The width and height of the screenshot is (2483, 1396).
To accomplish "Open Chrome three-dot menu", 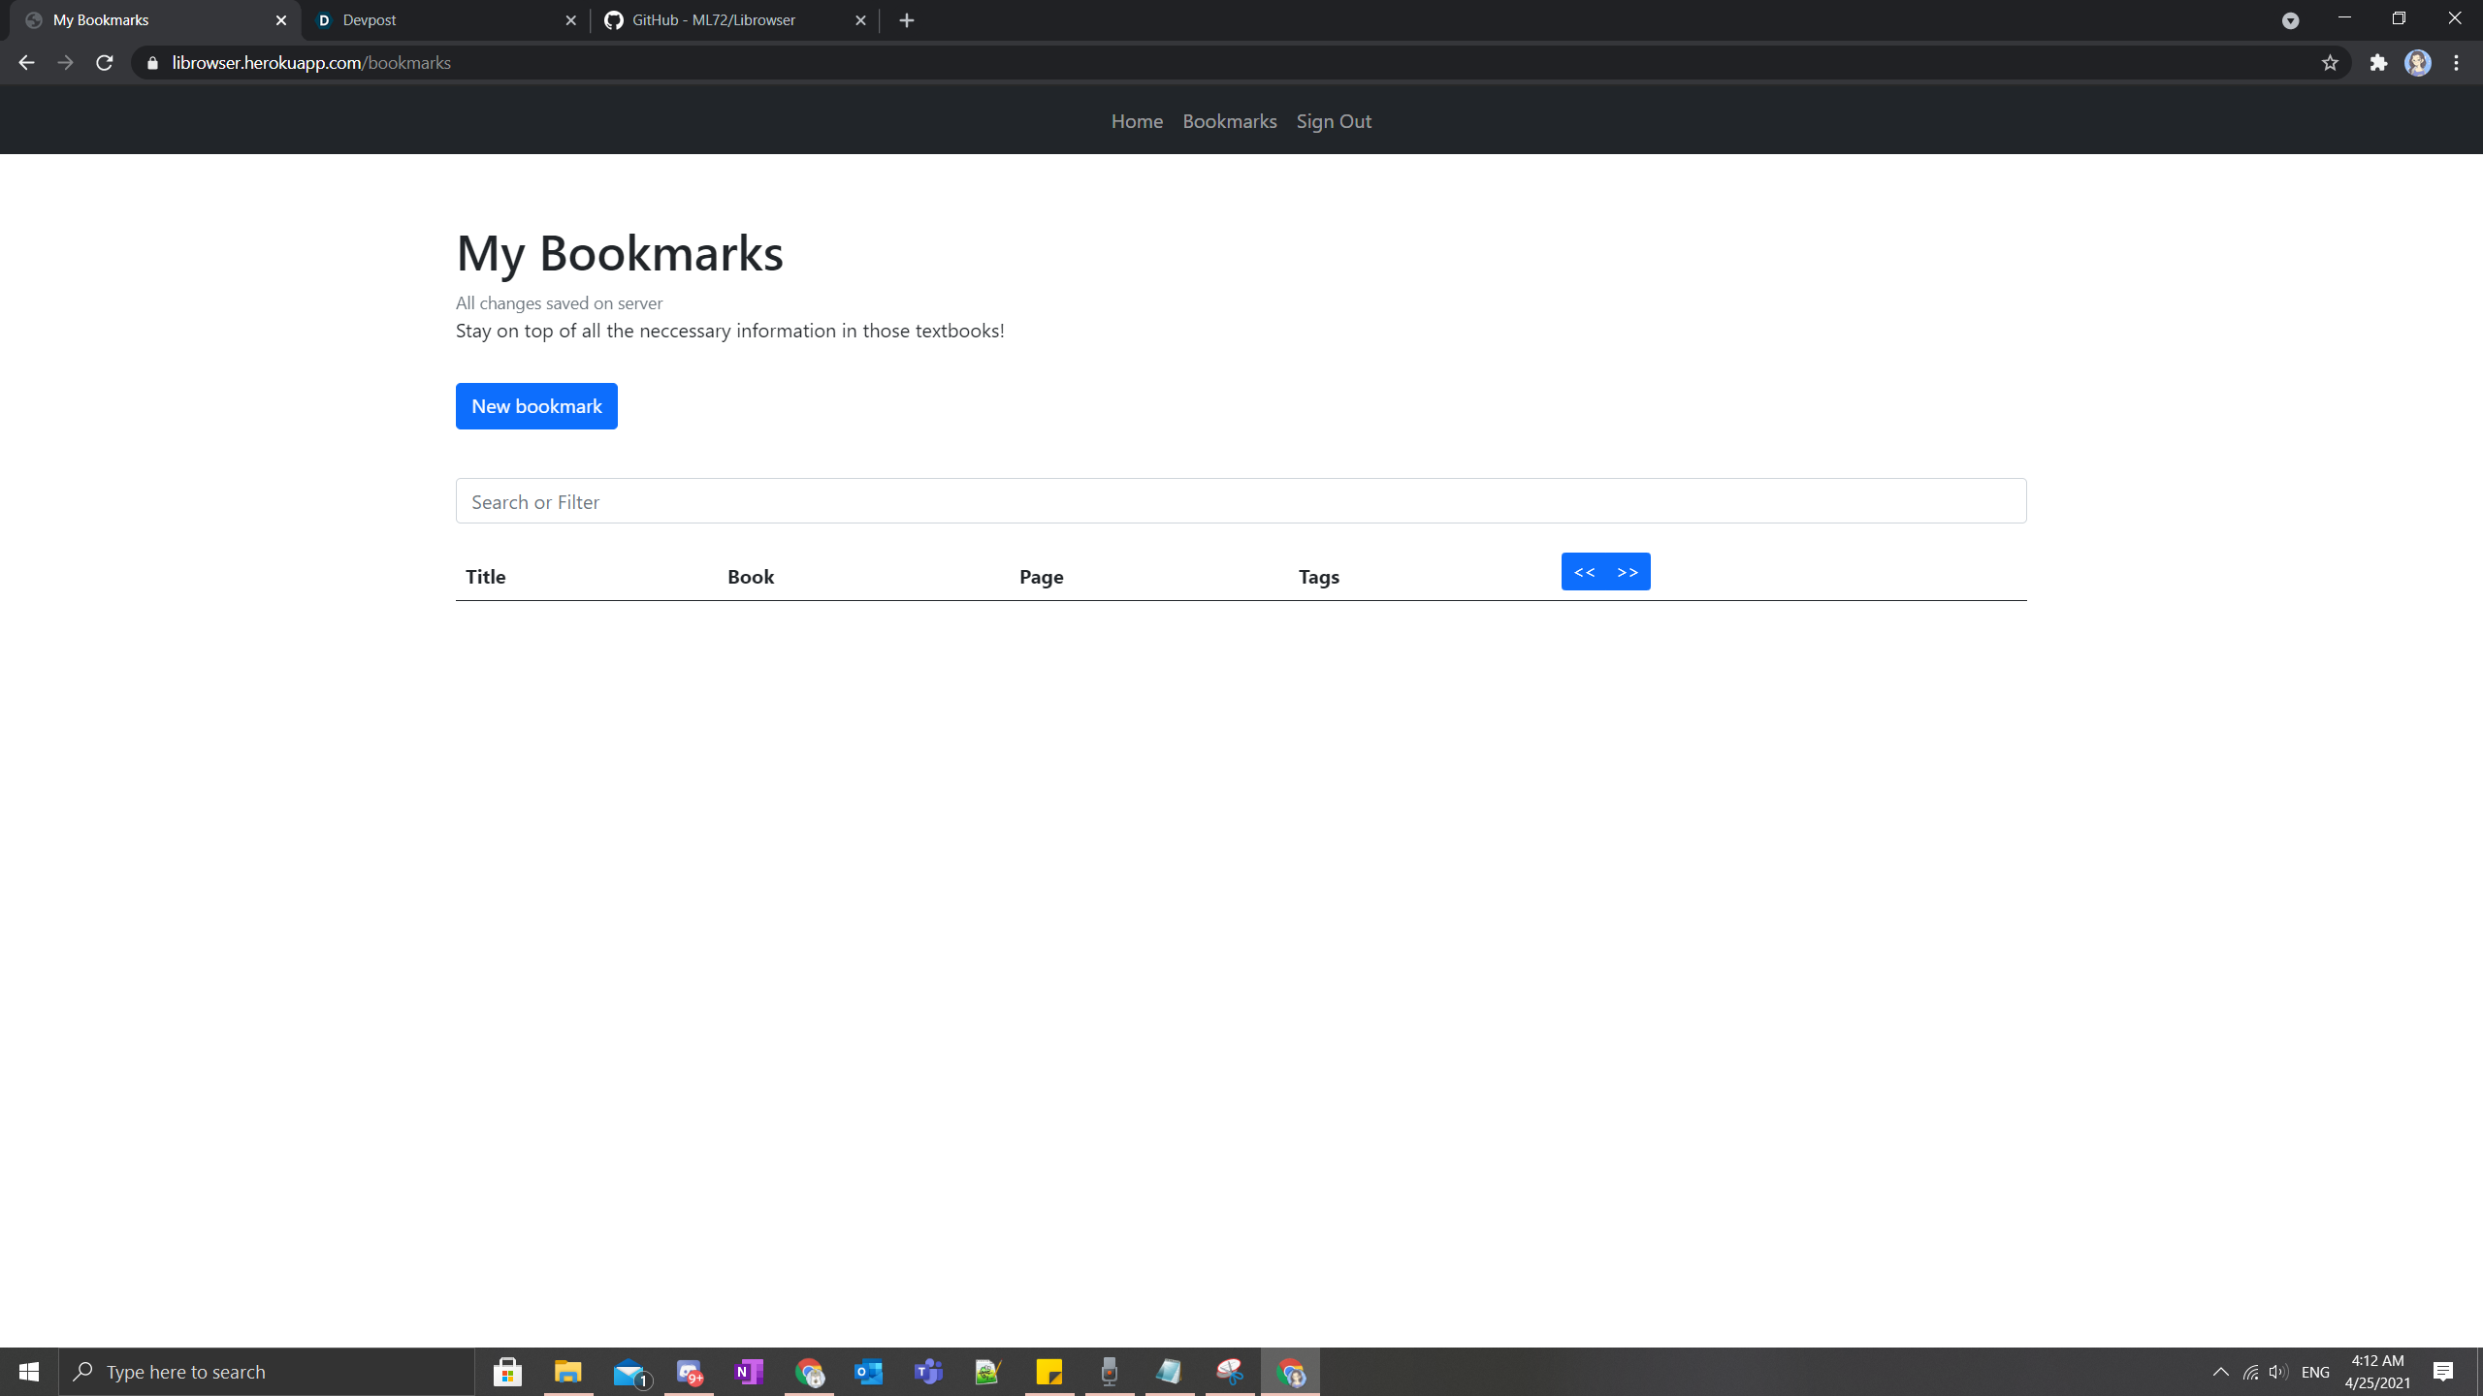I will [x=2457, y=63].
